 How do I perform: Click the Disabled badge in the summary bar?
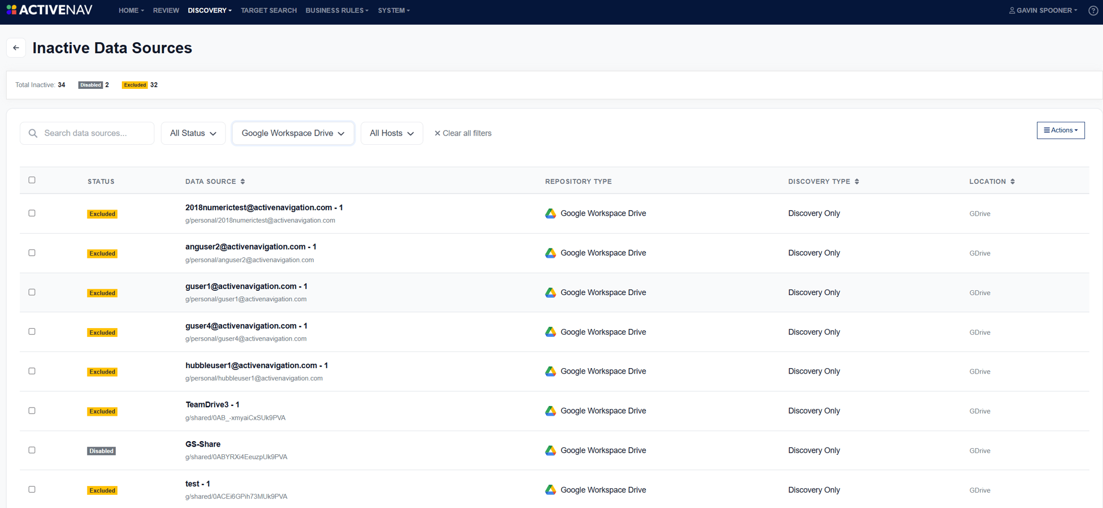91,85
